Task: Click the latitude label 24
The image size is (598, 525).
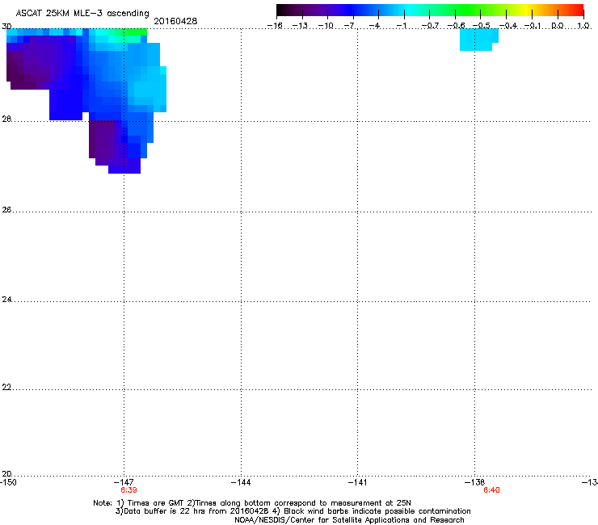Action: click(6, 300)
